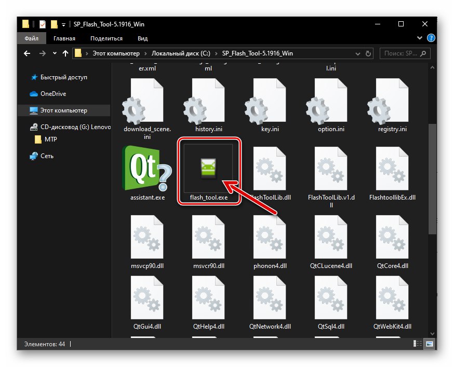
Task: Go up one folder level
Action: click(65, 53)
